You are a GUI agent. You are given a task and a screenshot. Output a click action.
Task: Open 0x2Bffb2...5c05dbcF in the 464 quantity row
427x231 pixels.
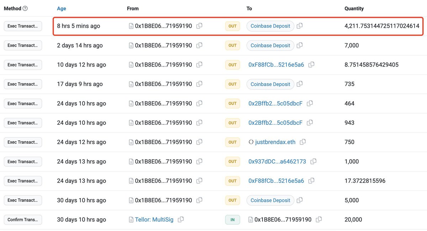pyautogui.click(x=275, y=103)
